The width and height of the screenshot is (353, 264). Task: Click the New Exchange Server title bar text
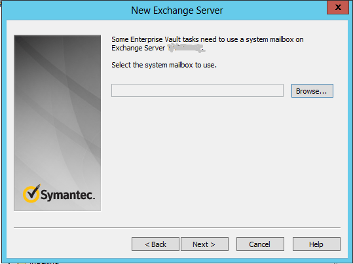(x=177, y=10)
